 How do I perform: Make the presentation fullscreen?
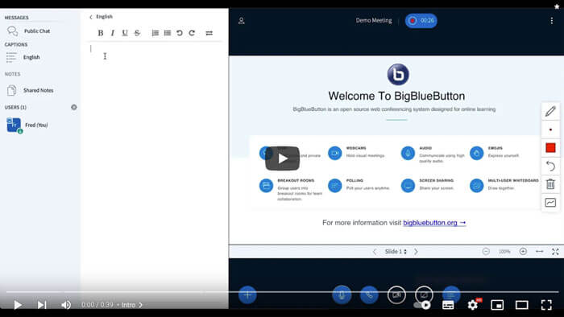click(555, 252)
